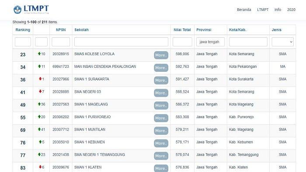Open Beranda in the top navigation
Image resolution: width=306 pixels, height=172 pixels.
point(244,10)
